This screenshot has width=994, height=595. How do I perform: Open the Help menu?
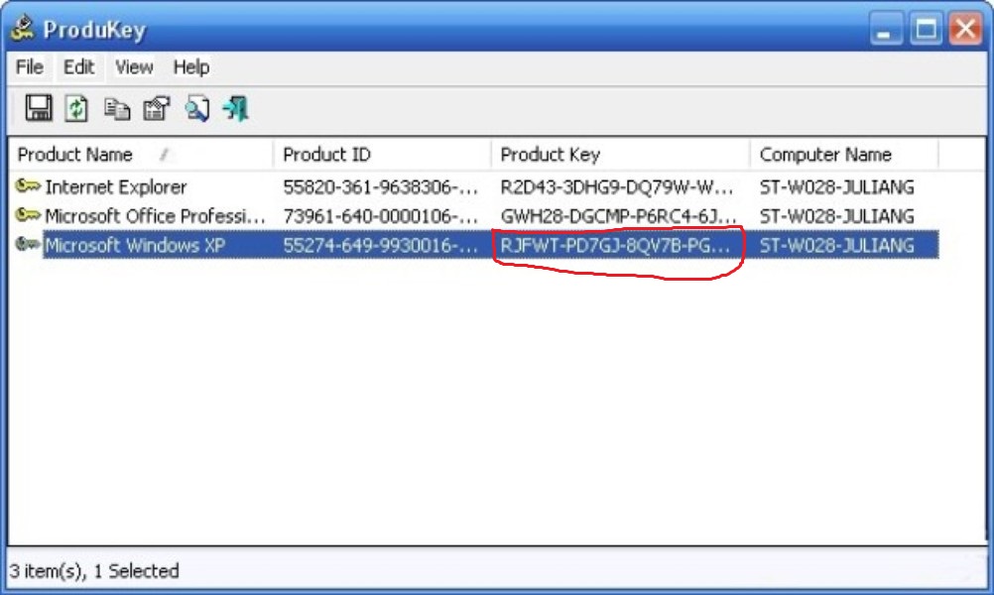[x=190, y=66]
